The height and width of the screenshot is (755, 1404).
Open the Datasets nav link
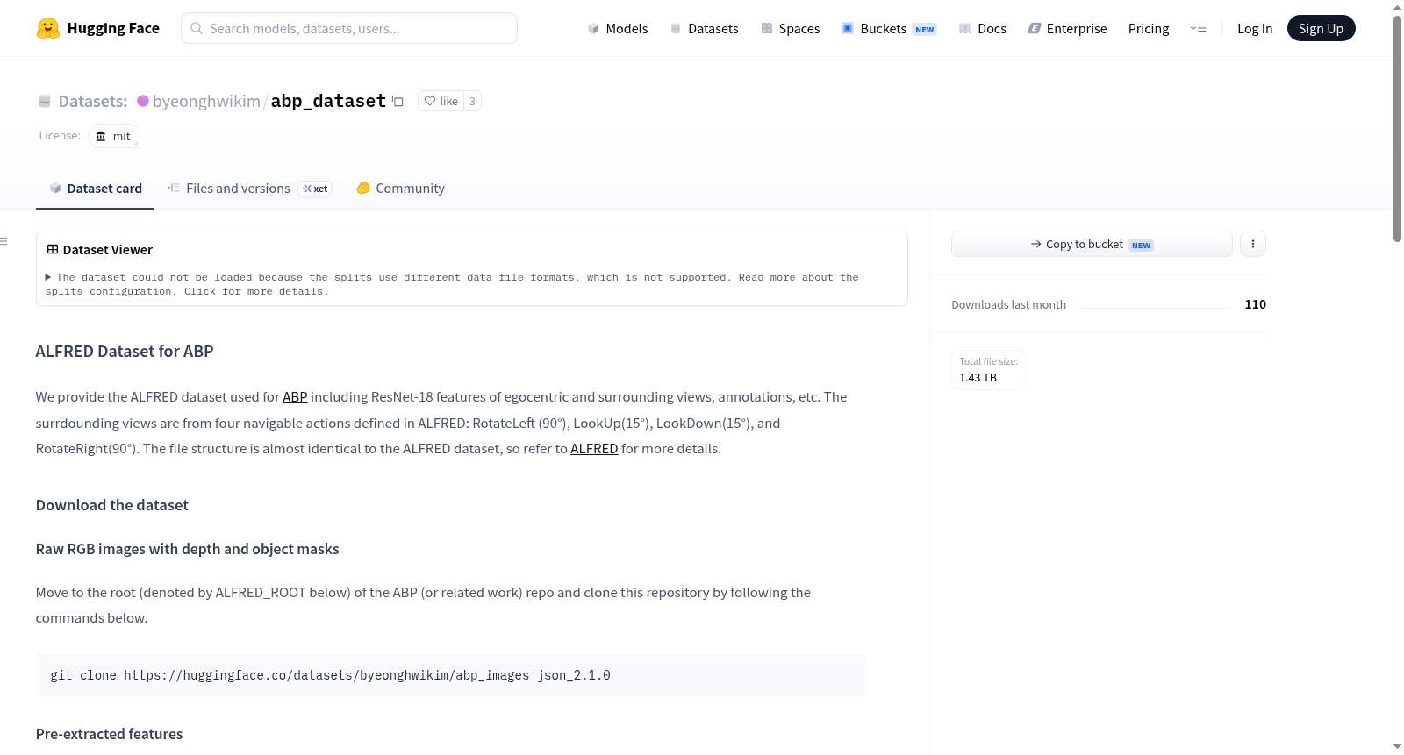click(x=705, y=28)
